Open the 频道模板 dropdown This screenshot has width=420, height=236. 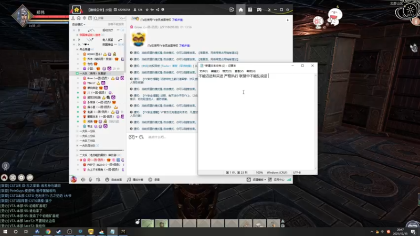[x=256, y=179]
